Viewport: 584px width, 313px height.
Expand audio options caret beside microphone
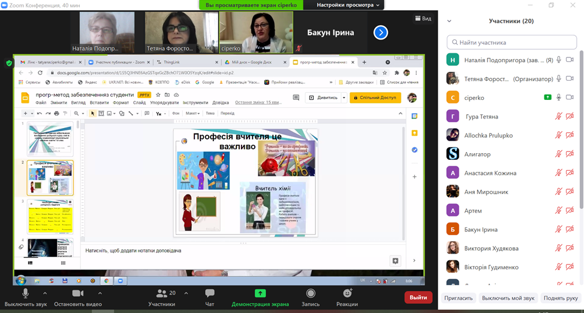(45, 293)
